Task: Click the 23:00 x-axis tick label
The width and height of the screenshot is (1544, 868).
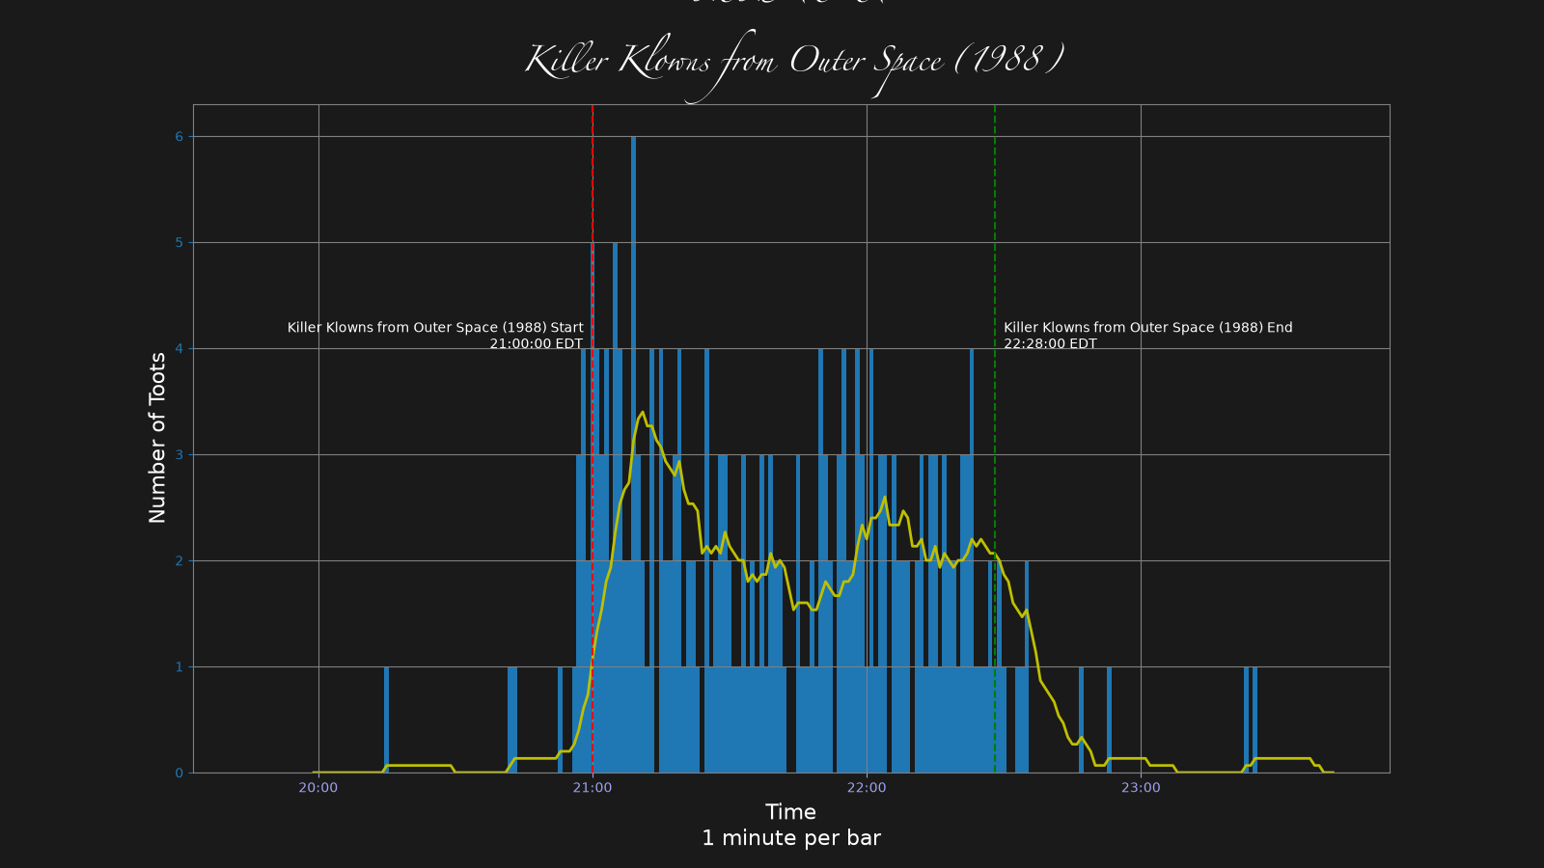Action: point(1141,788)
